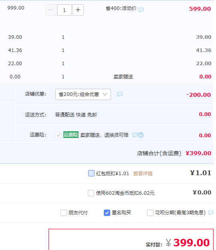This screenshot has width=216, height=250.
Task: Uncheck the 匿名购买 checkbox
Action: pos(107,213)
